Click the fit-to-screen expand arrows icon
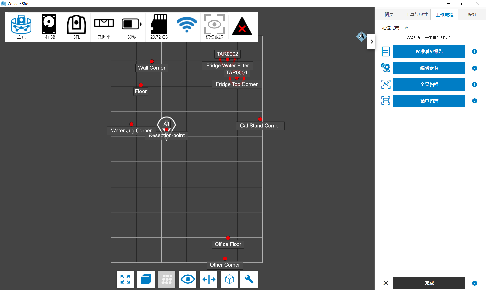This screenshot has height=290, width=486. (x=125, y=279)
